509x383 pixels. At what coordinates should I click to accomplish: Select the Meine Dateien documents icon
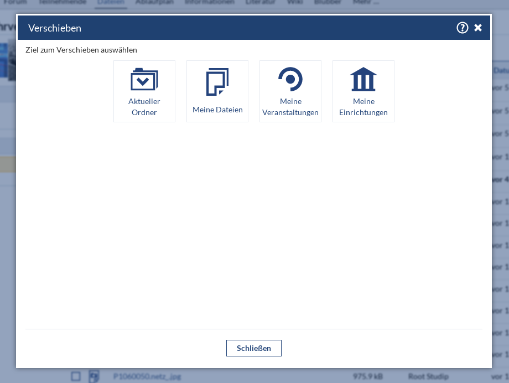pos(217,82)
